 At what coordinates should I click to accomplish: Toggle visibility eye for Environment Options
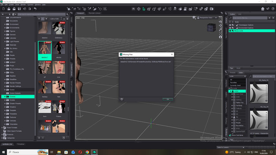point(230,28)
